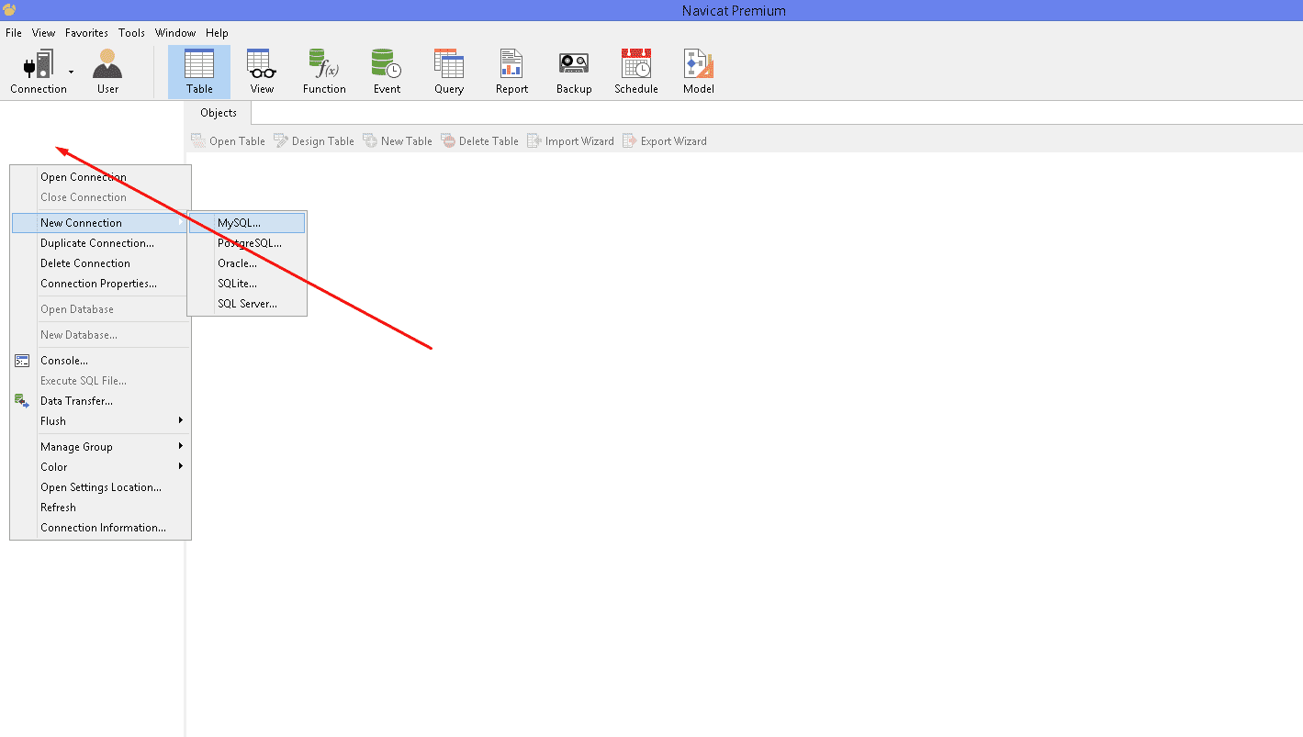Expand the Manage Group submenu
Screen dimensions: 1303x737
(100, 447)
